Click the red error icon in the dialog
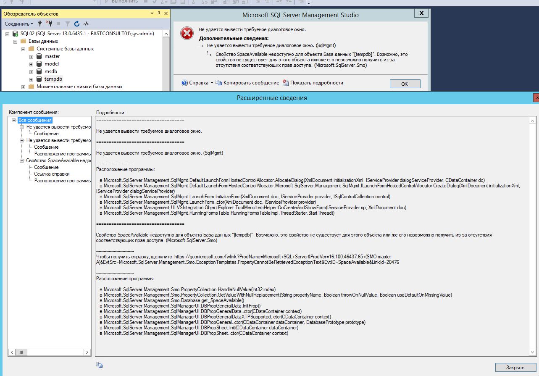539x376 pixels. (187, 34)
